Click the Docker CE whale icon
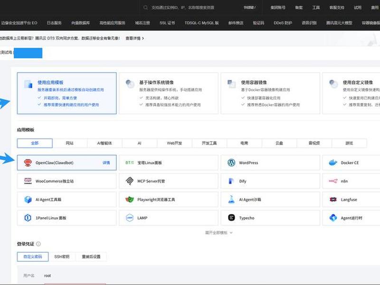This screenshot has height=285, width=380. coord(333,162)
